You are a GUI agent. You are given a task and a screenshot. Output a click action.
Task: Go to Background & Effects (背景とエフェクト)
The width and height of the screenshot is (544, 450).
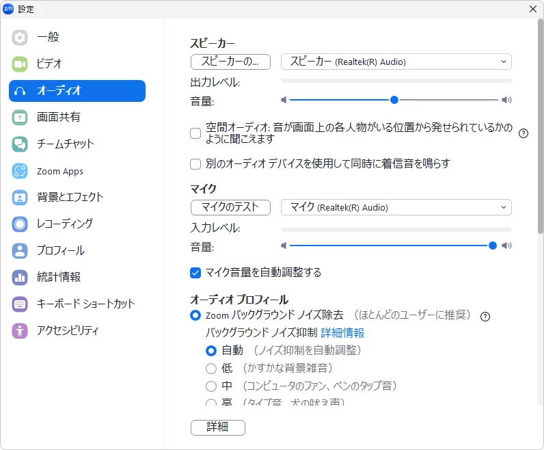coord(70,197)
